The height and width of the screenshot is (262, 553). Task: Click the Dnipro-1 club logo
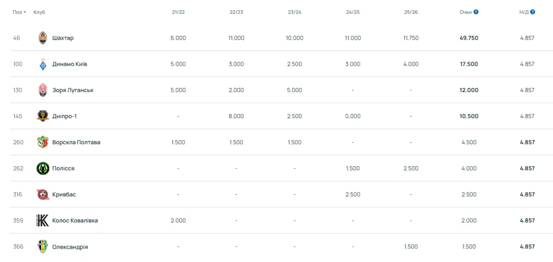point(42,116)
